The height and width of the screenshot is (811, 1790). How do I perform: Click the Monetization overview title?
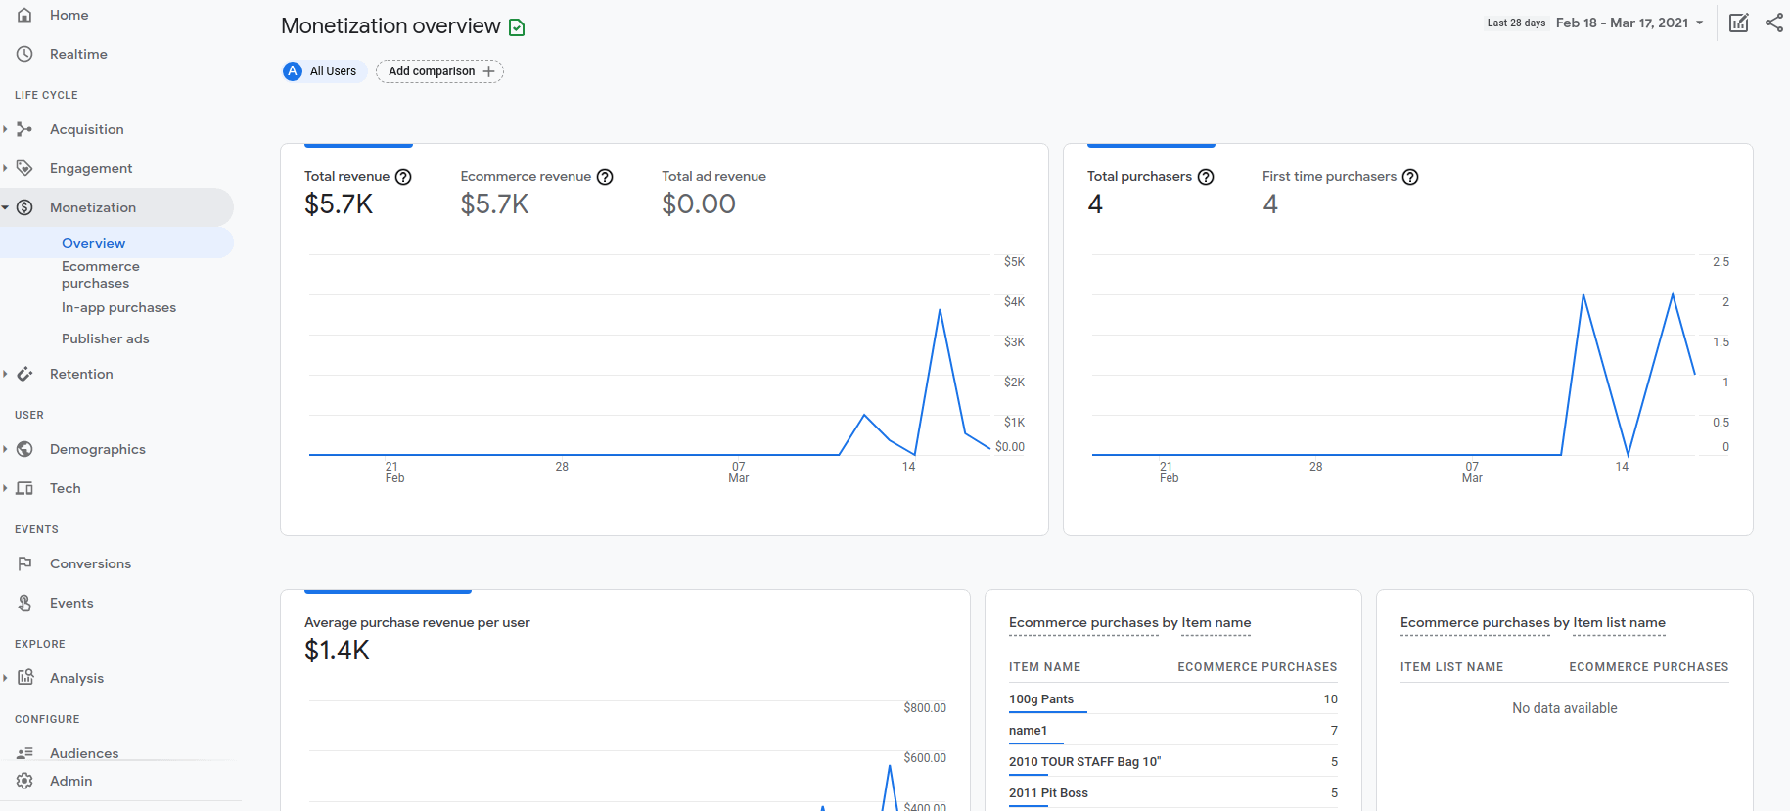390,26
